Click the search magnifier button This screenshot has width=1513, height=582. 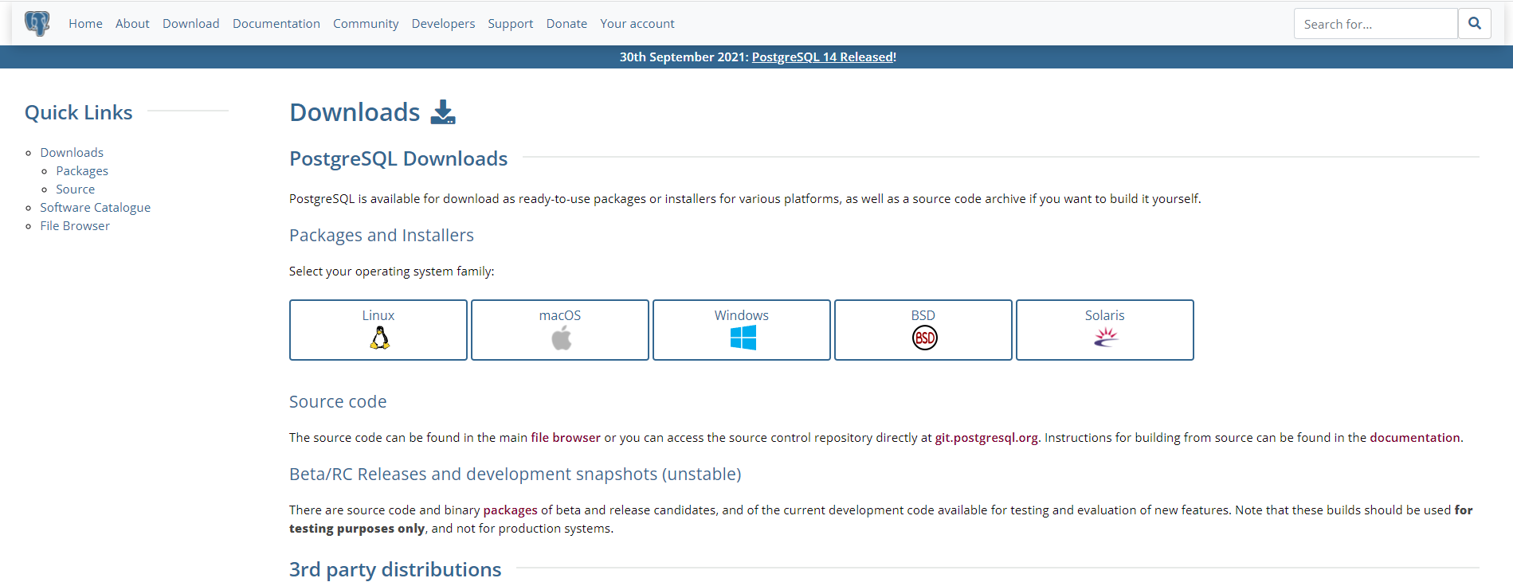[1475, 24]
